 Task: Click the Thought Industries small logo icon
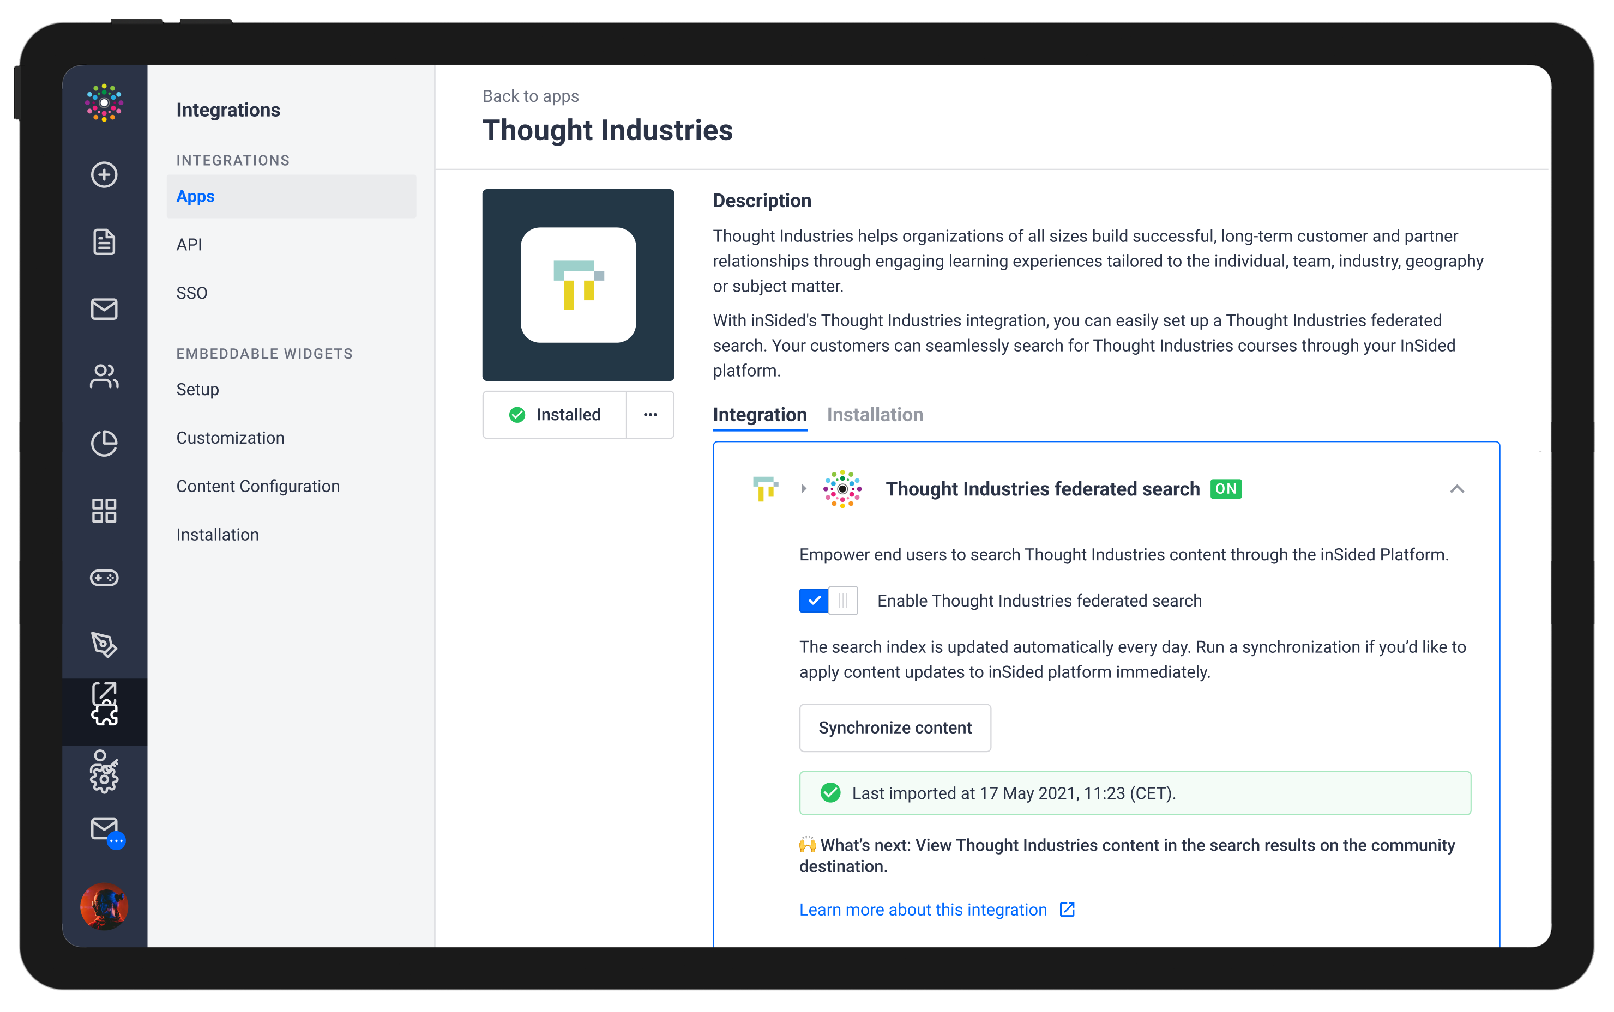tap(765, 489)
